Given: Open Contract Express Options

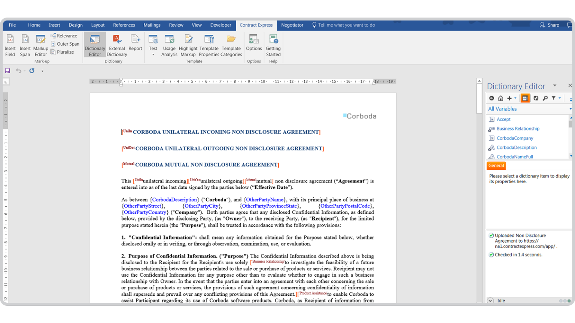Looking at the screenshot, I should 254,43.
